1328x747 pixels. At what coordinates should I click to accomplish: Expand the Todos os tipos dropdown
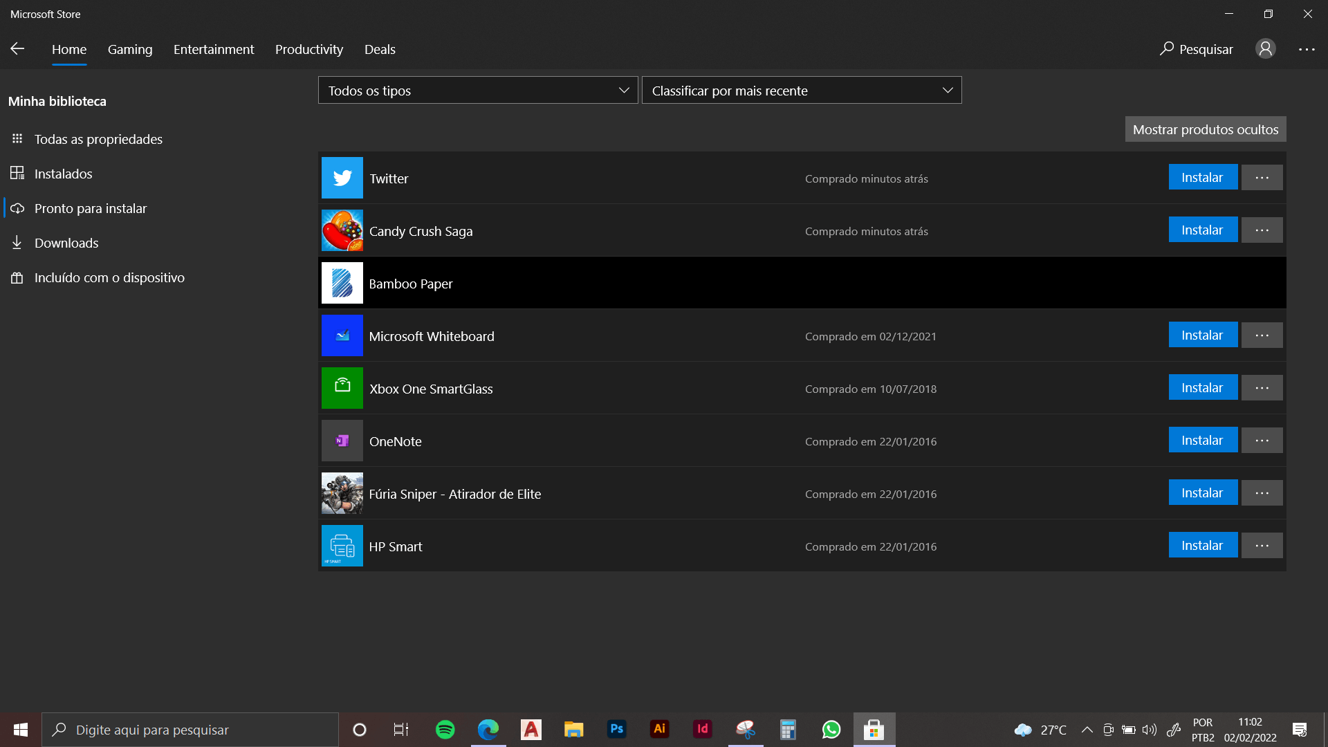click(478, 90)
